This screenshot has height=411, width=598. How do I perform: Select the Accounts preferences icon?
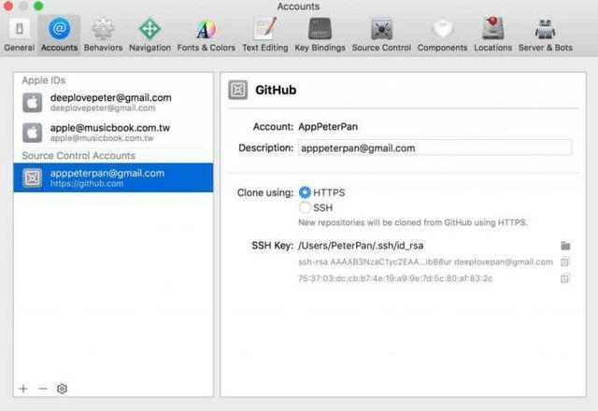point(59,35)
